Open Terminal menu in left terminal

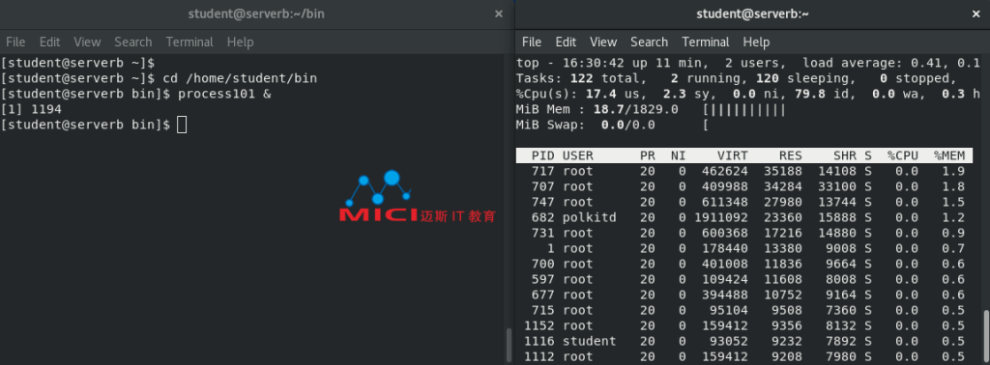point(189,42)
